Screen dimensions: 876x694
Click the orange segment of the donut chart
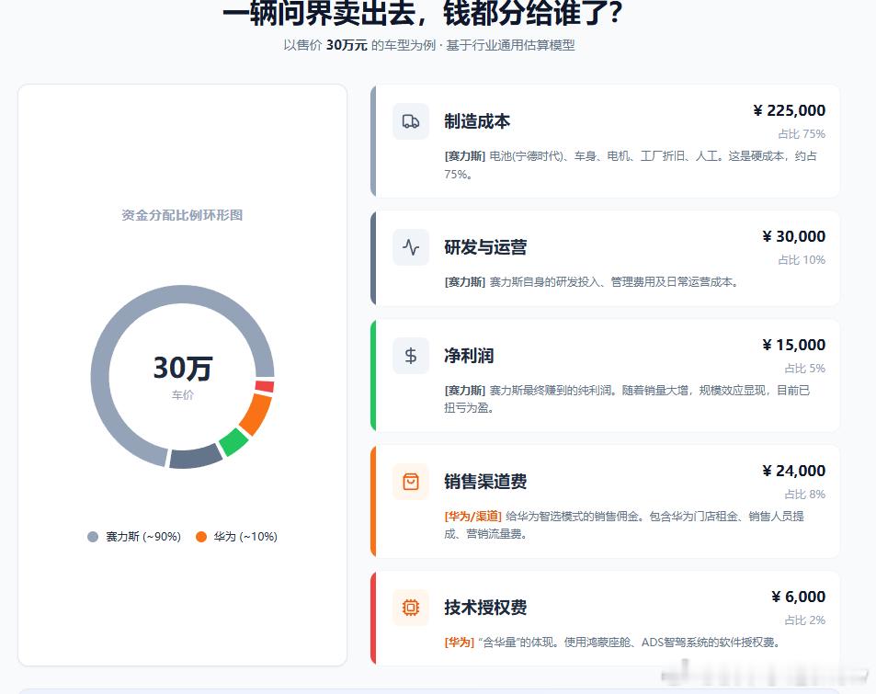click(256, 414)
